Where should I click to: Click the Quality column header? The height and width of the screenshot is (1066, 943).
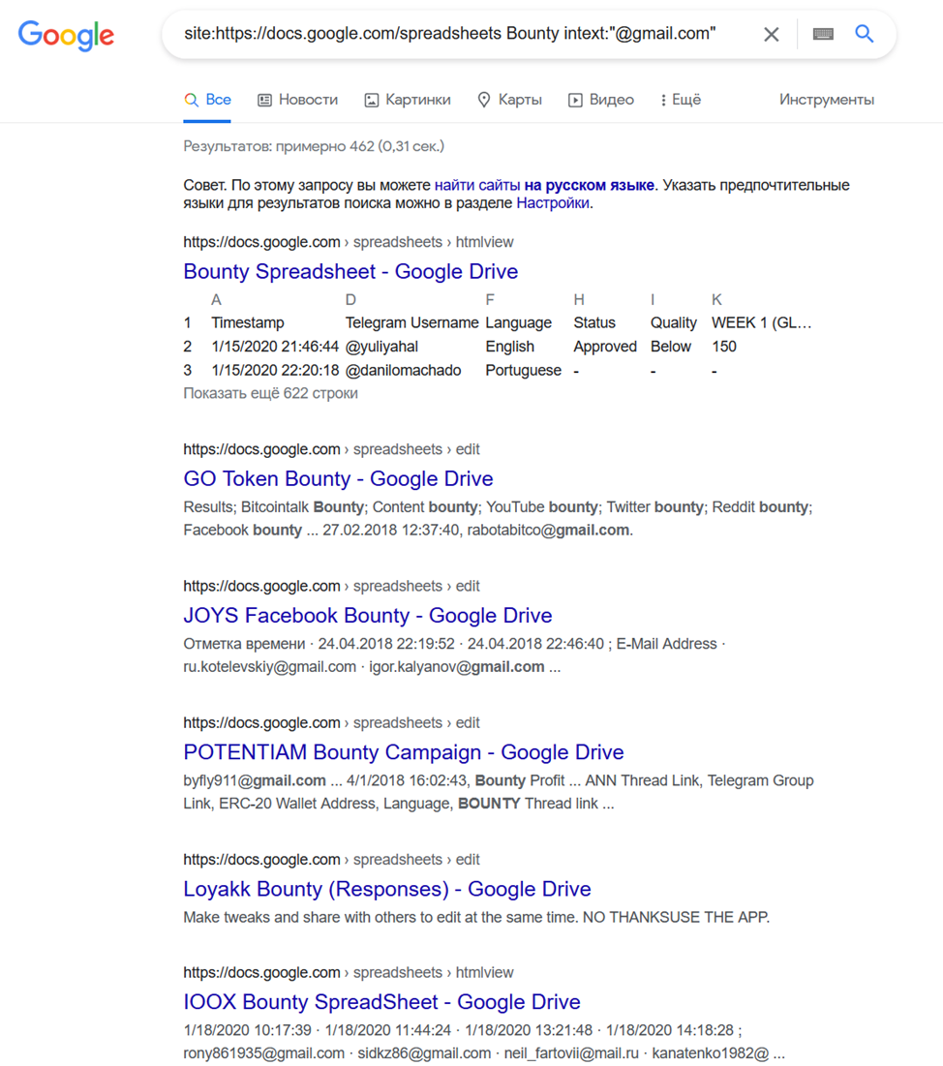[674, 323]
